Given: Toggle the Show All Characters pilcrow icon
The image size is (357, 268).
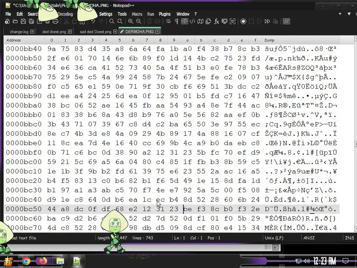Looking at the screenshot, I should [176, 21].
